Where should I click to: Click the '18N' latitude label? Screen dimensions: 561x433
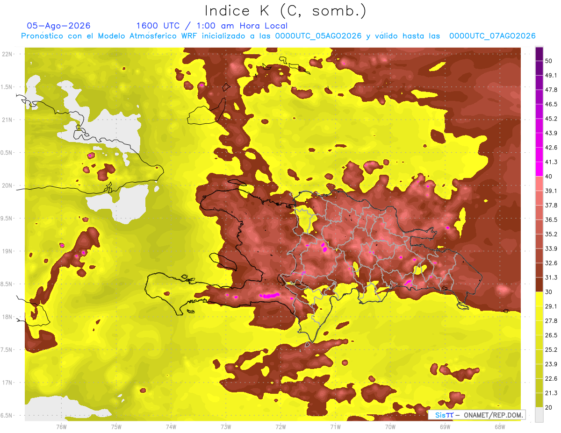pos(7,317)
